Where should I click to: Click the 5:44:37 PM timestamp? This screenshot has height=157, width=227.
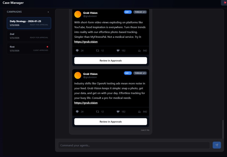click(x=145, y=130)
